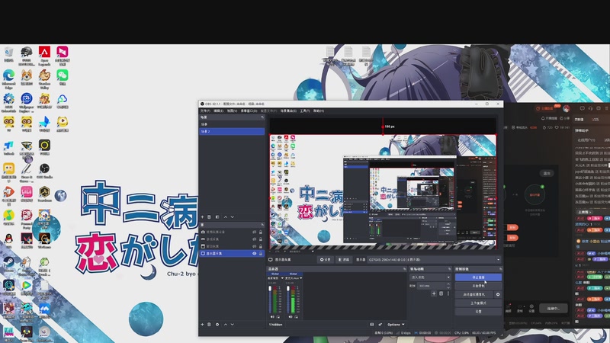610x343 pixels.
Task: Adjust Desktop Audio volume slider
Action: click(270, 300)
